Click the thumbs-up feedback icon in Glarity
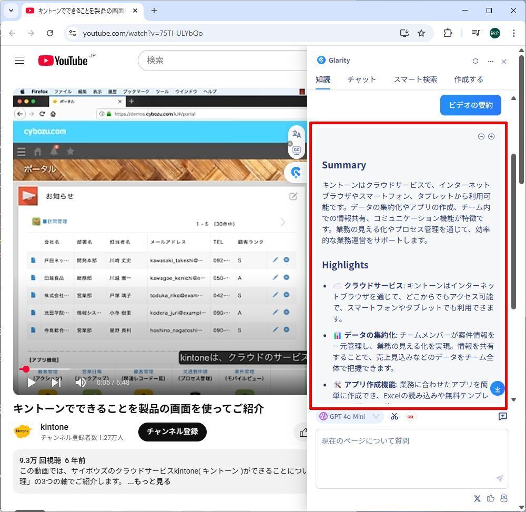Screen dimensions: 526x512 coord(490,498)
